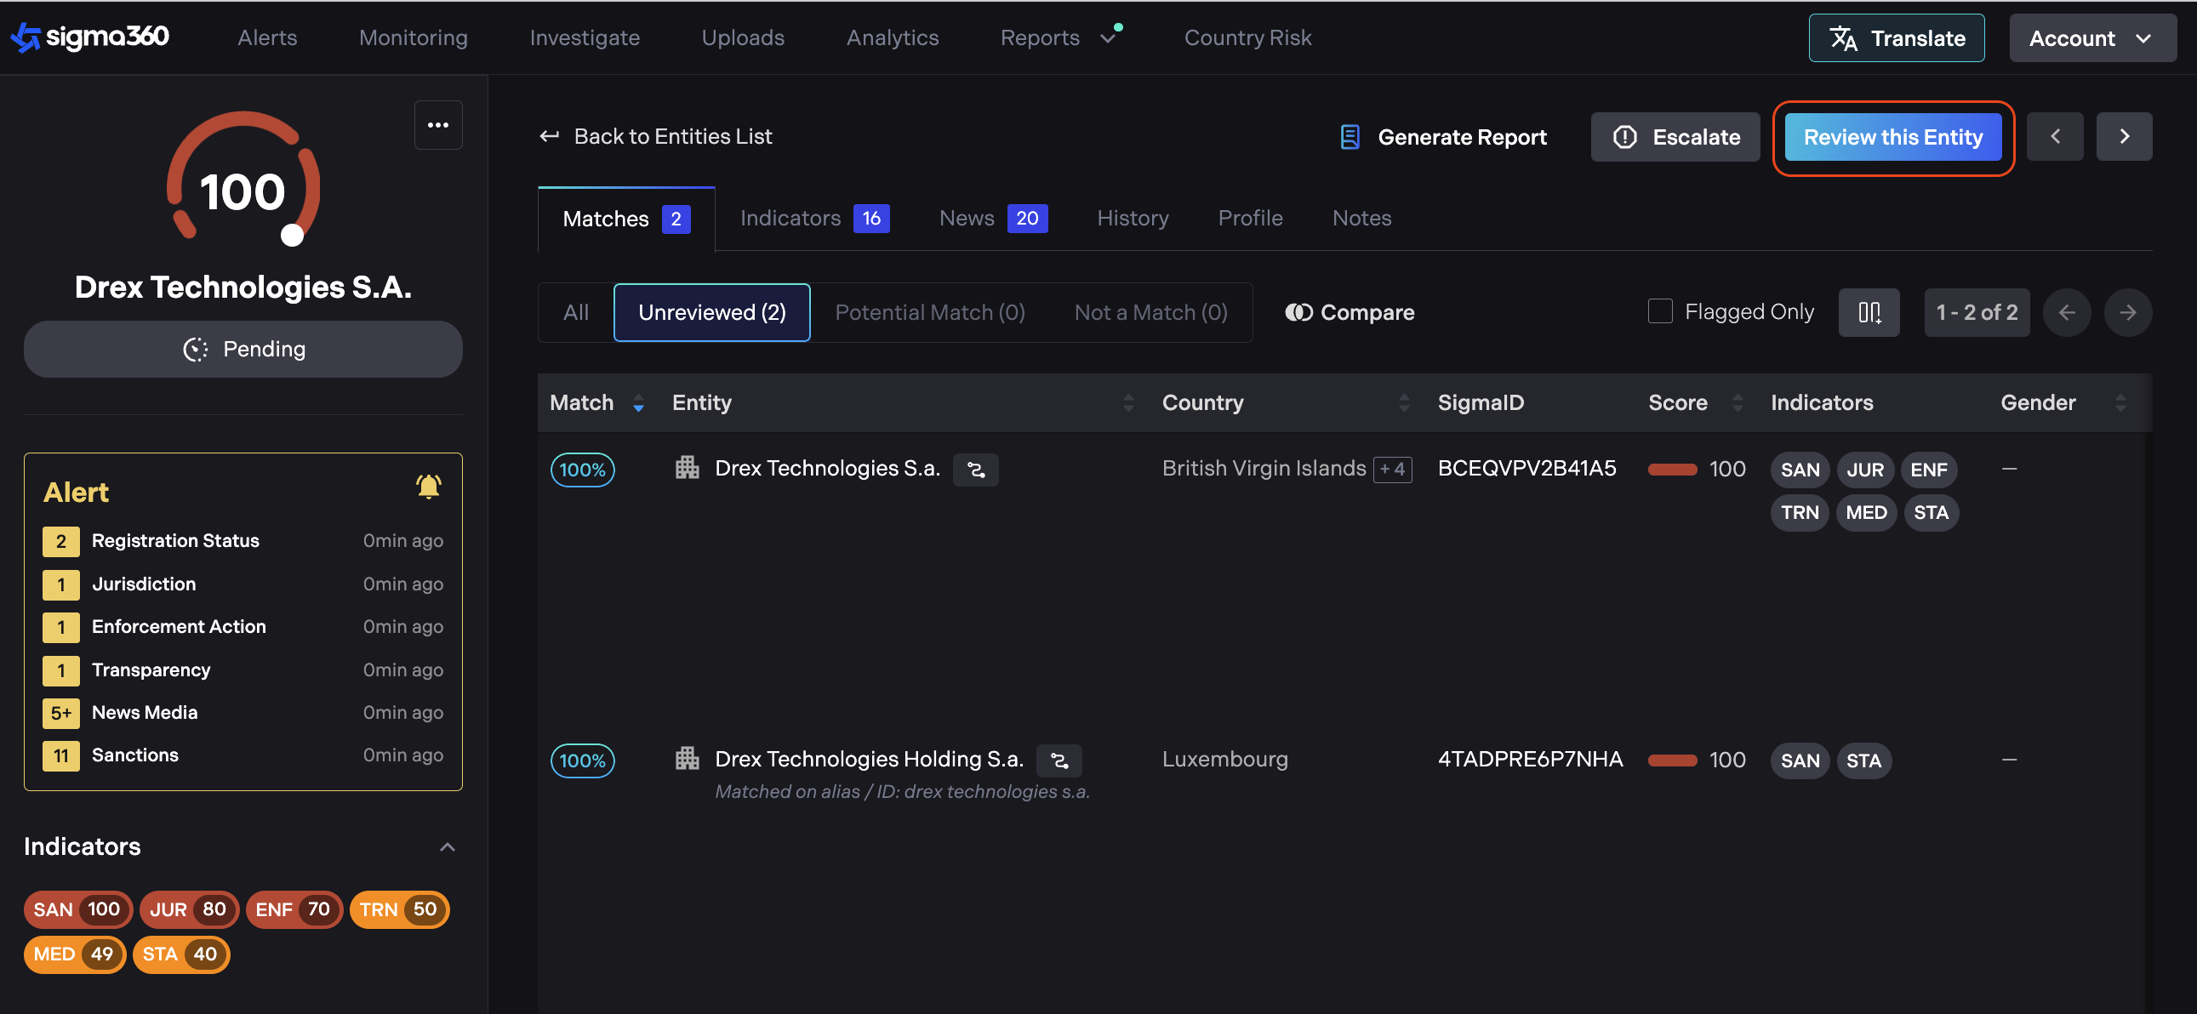Go to next entity with right chevron

pos(2124,136)
